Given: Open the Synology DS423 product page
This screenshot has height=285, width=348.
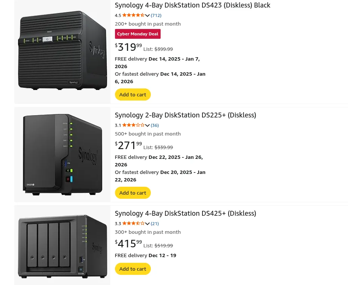Looking at the screenshot, I should point(192,5).
